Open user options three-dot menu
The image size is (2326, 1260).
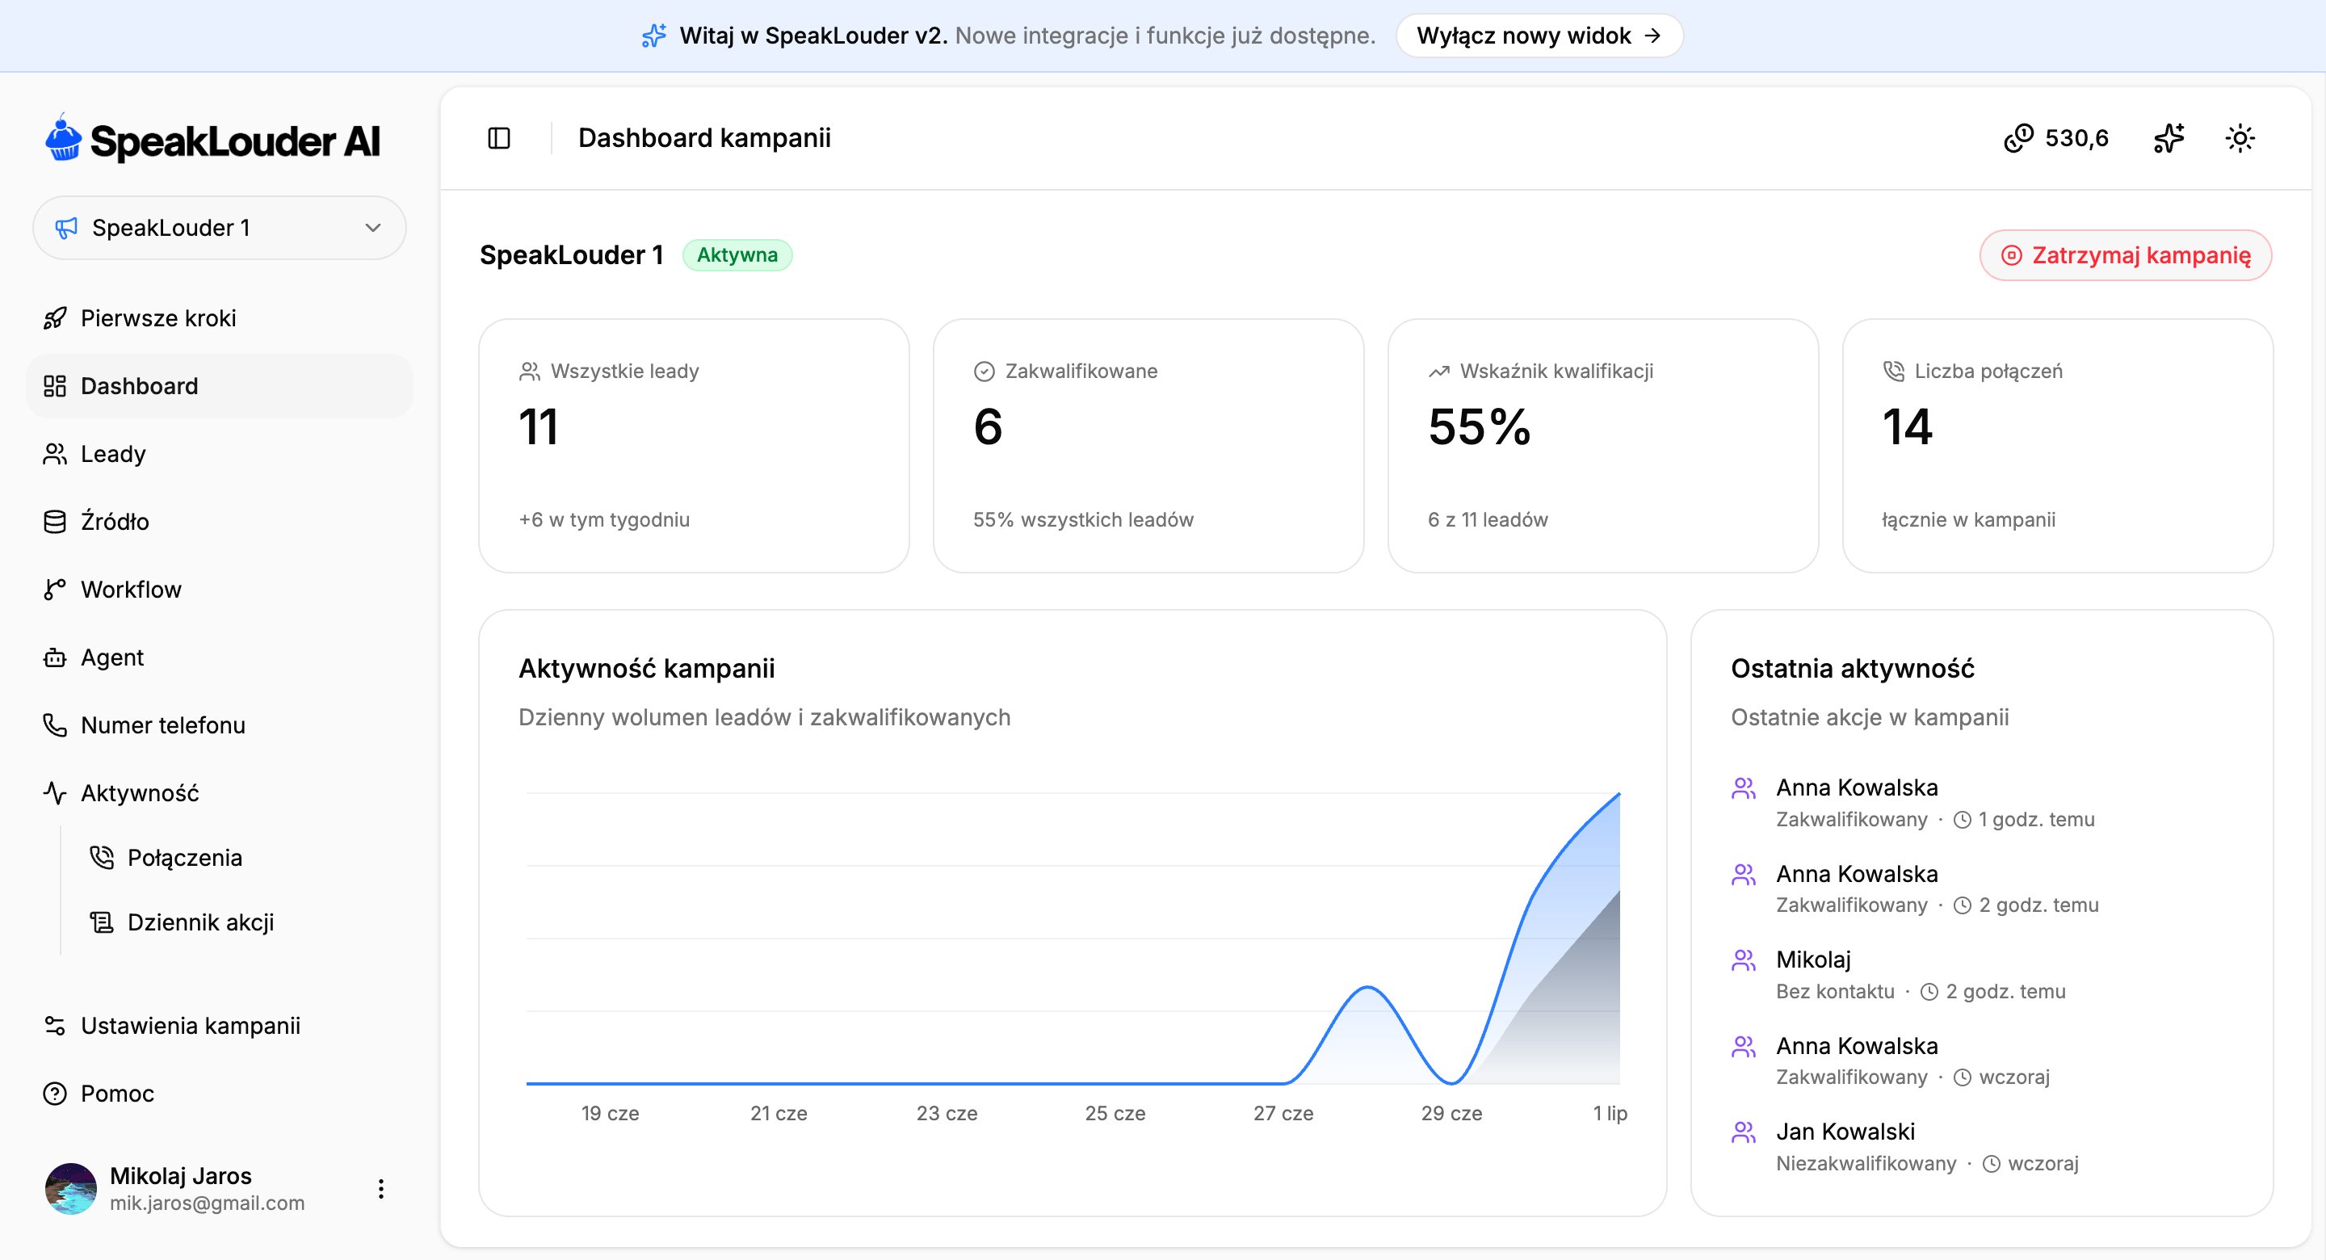381,1189
